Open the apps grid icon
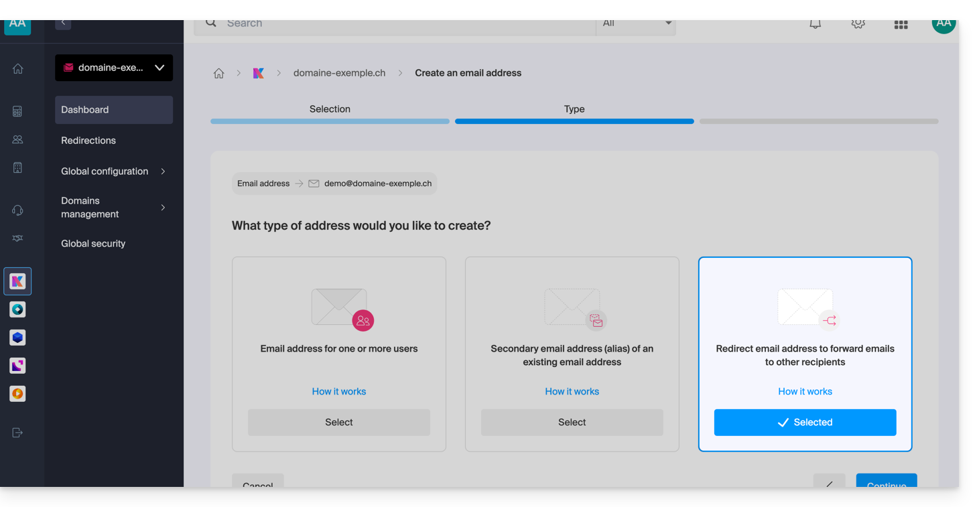 901,25
